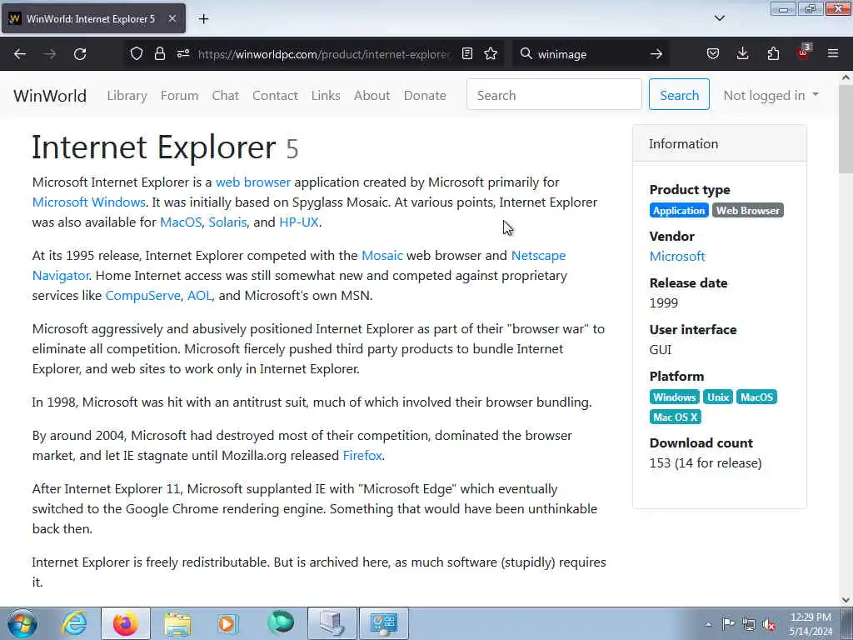Open the CompuServe link
The height and width of the screenshot is (640, 853).
142,296
